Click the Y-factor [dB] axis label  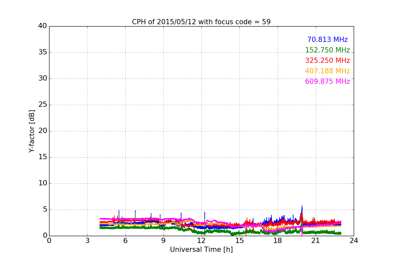pos(32,131)
